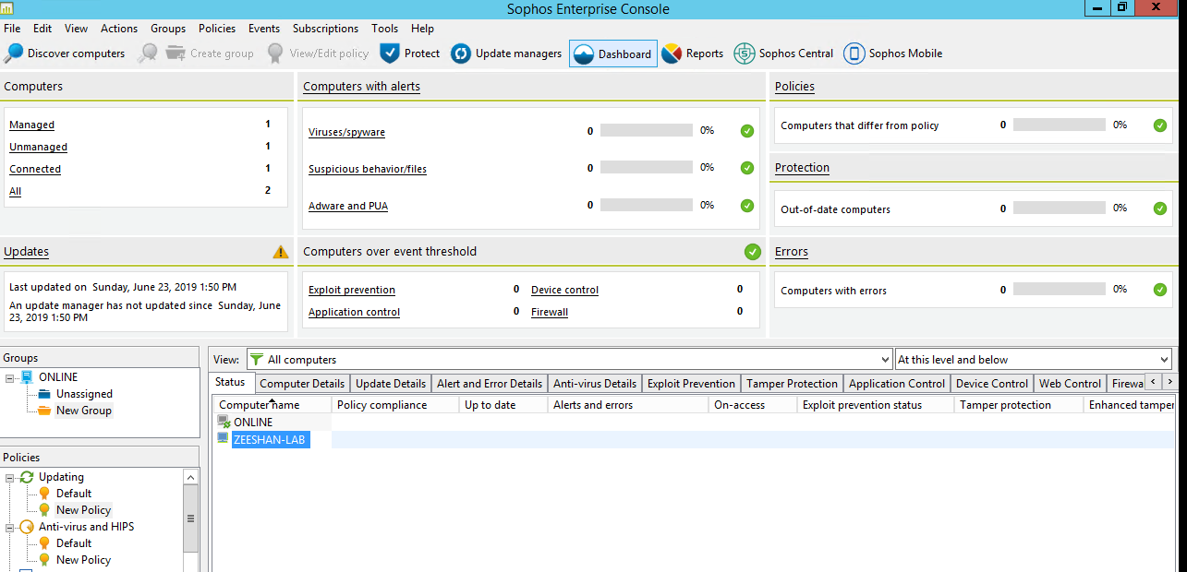The height and width of the screenshot is (572, 1187).
Task: Open the Events menu
Action: pyautogui.click(x=264, y=29)
